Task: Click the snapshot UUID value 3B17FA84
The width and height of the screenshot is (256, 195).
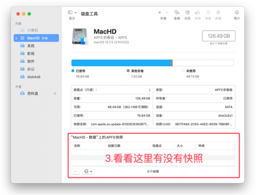Action: tap(203, 124)
